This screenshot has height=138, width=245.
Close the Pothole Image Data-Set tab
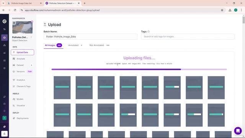tap(41, 3)
